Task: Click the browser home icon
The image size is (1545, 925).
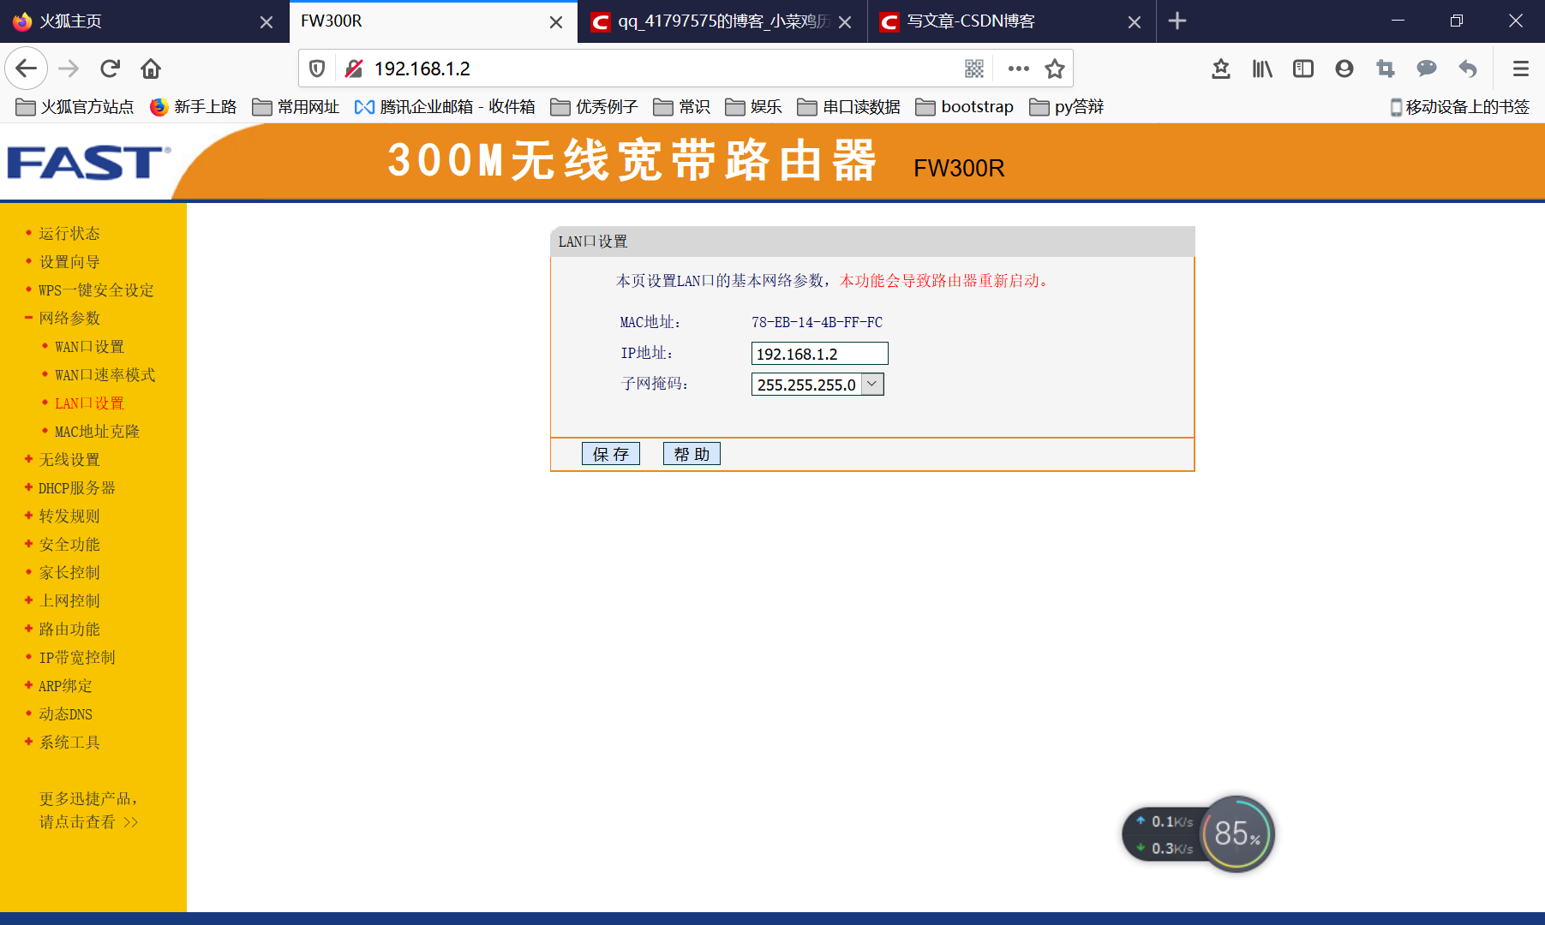Action: [x=150, y=69]
